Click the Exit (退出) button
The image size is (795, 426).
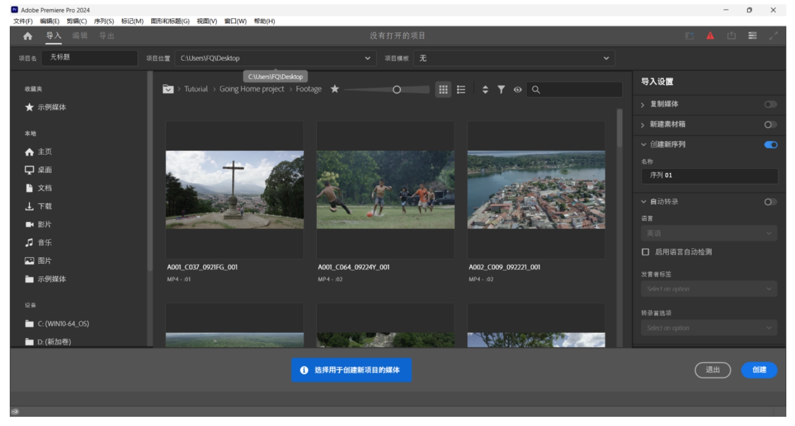coord(713,370)
